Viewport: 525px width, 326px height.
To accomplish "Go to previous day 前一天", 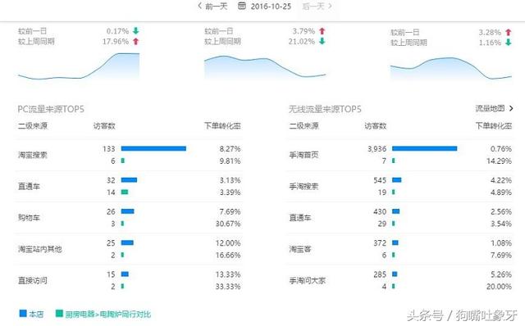I will click(212, 6).
